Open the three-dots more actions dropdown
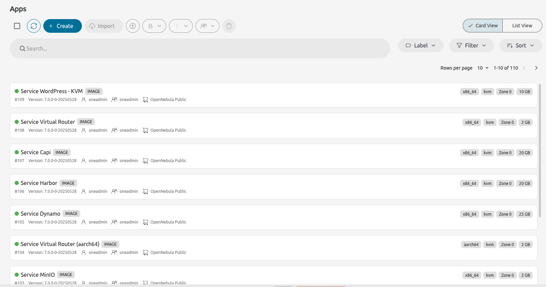546x287 pixels. [x=181, y=26]
